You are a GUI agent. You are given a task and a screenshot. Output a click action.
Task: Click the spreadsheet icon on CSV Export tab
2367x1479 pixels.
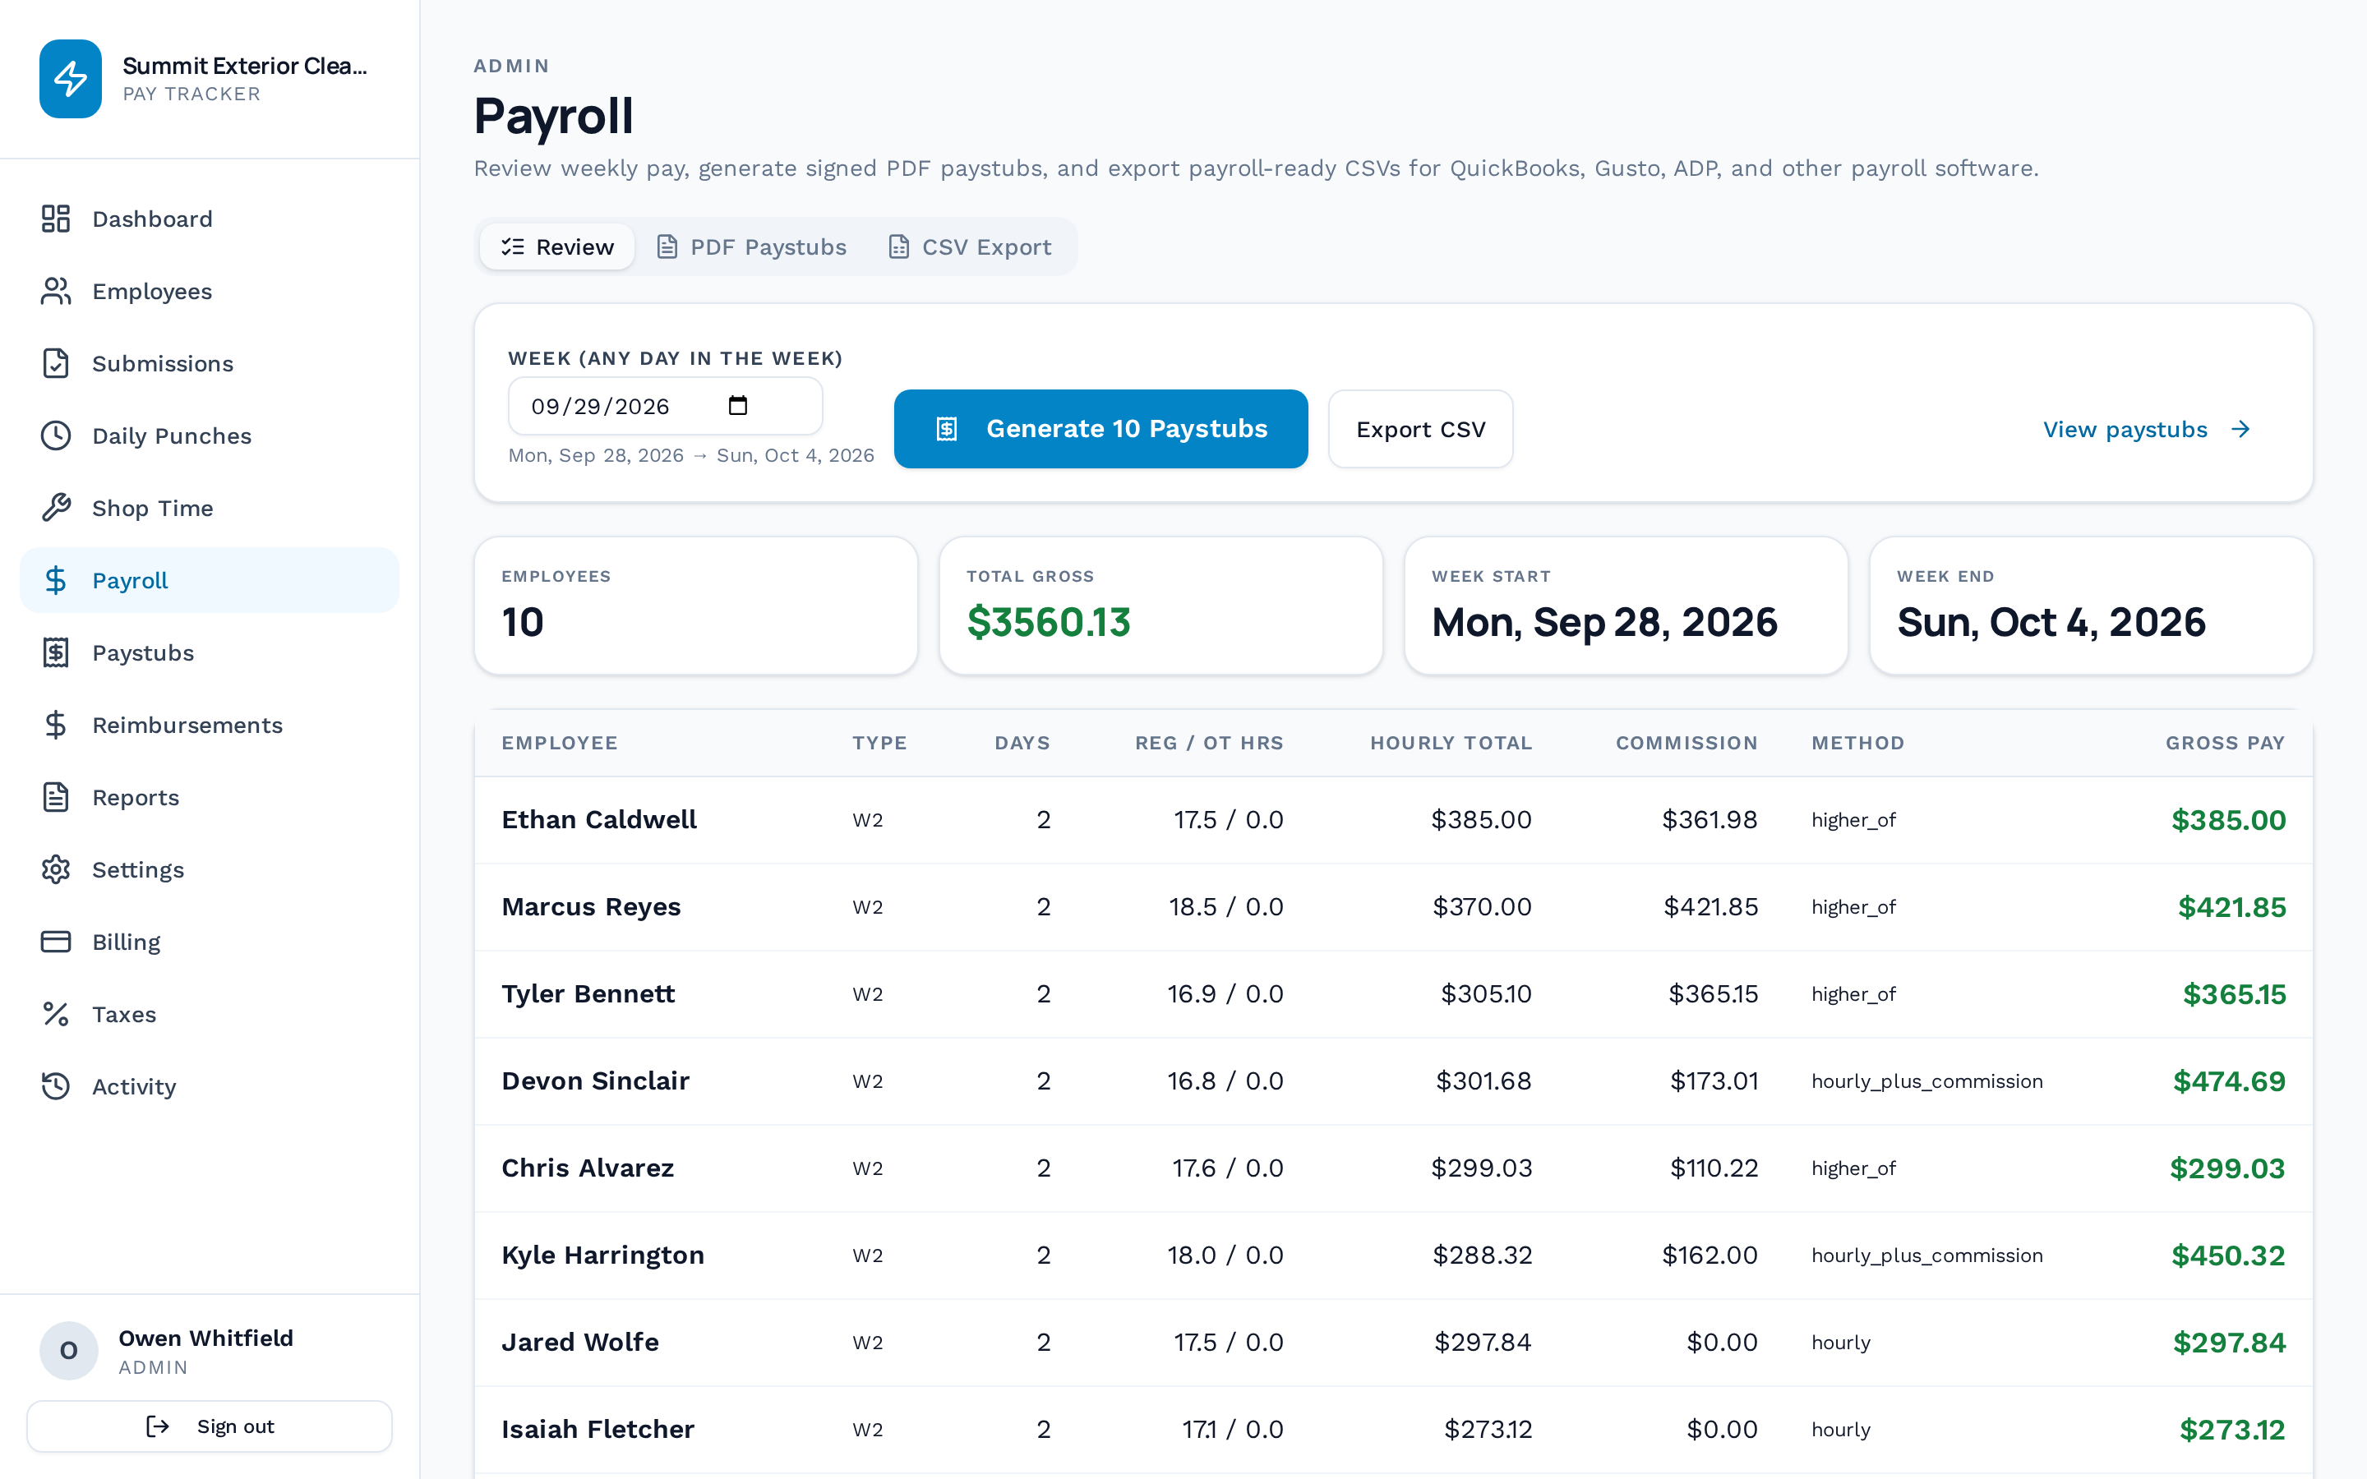pyautogui.click(x=899, y=246)
